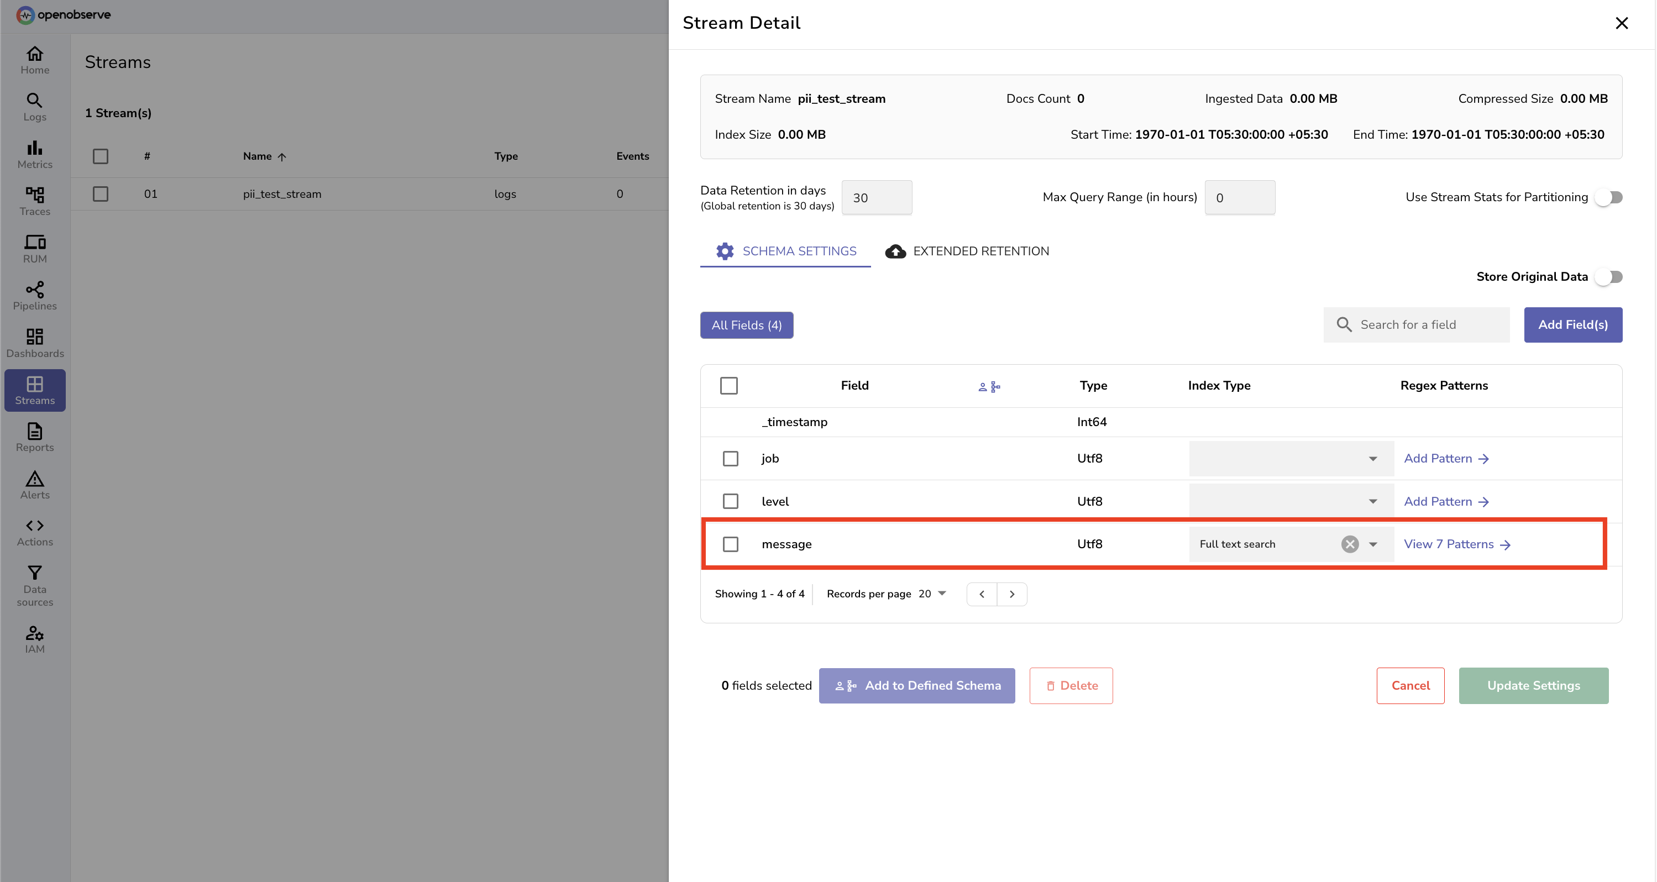Check the message field checkbox
The image size is (1657, 882).
(730, 544)
